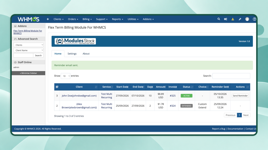
Task: Open John Doe's Test Multi Recurring service
Action: pos(106,96)
